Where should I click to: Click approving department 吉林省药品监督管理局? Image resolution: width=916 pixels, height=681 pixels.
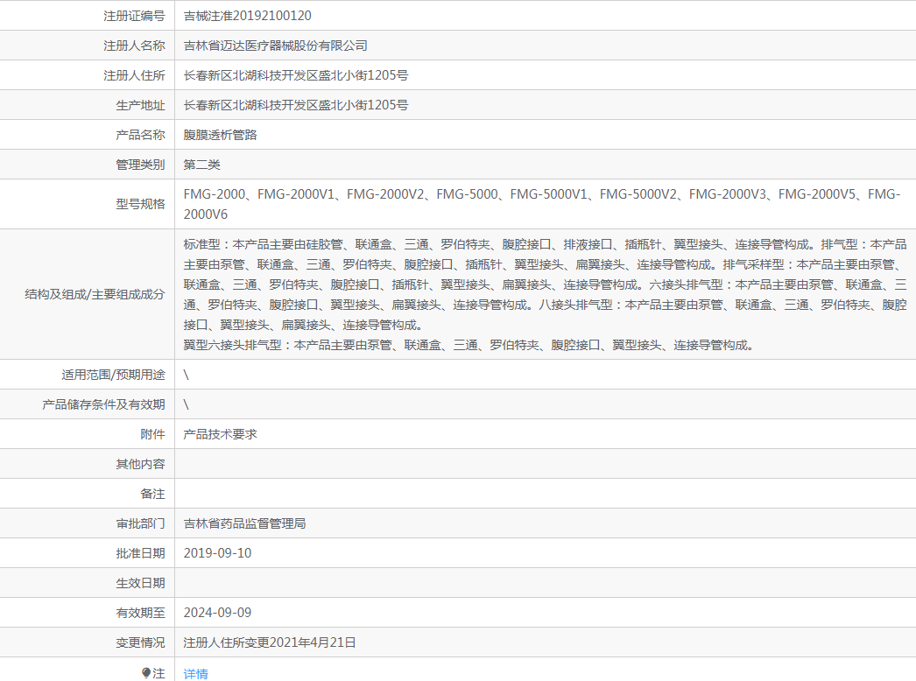click(x=245, y=523)
